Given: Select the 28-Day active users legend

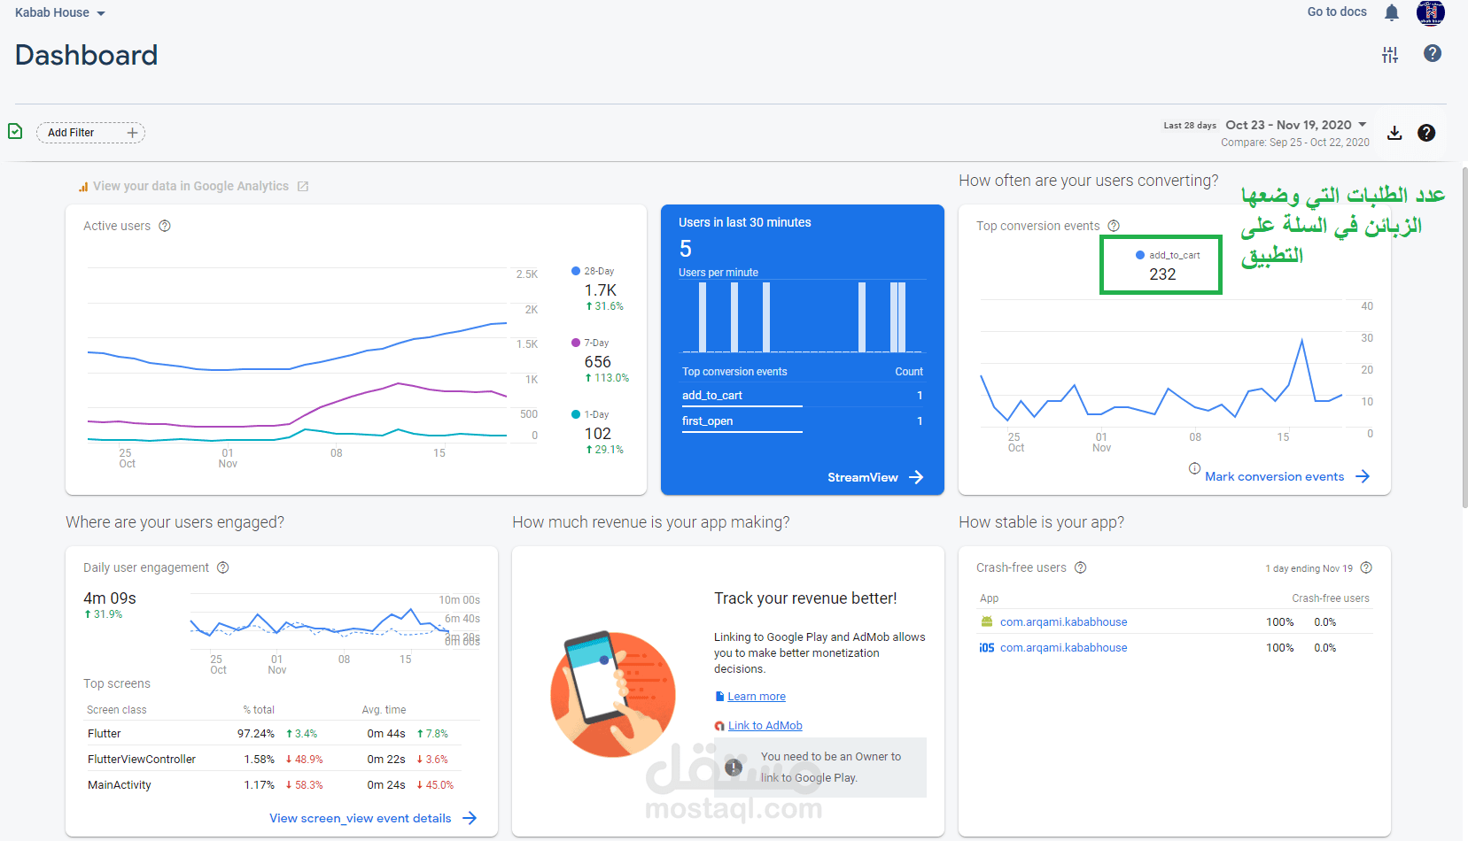Looking at the screenshot, I should [593, 271].
